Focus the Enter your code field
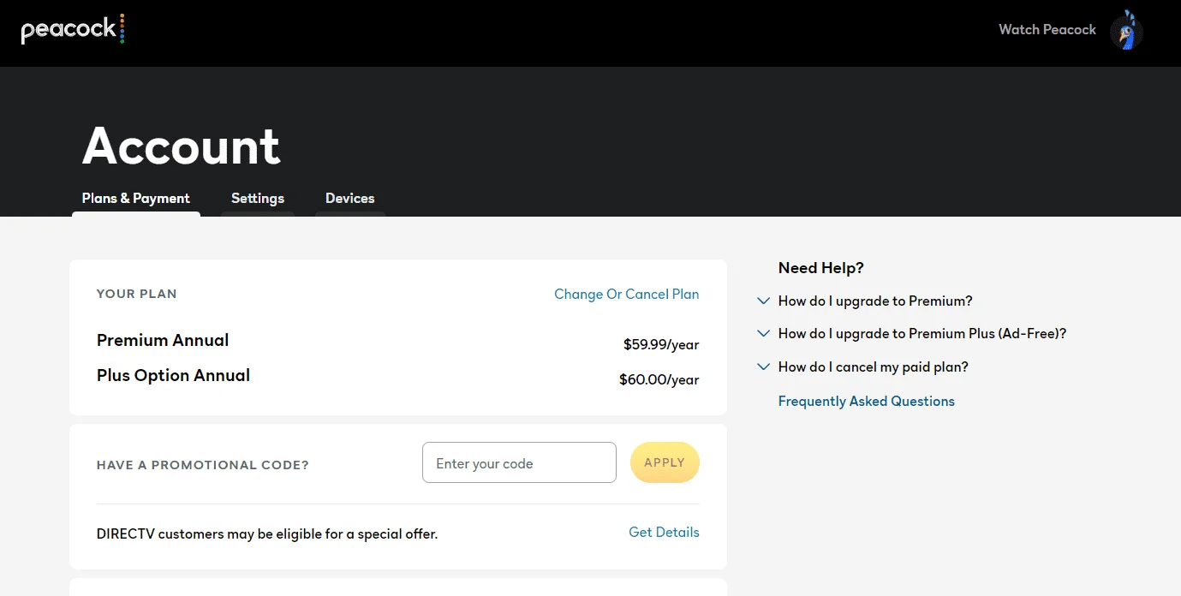This screenshot has width=1181, height=596. [519, 462]
